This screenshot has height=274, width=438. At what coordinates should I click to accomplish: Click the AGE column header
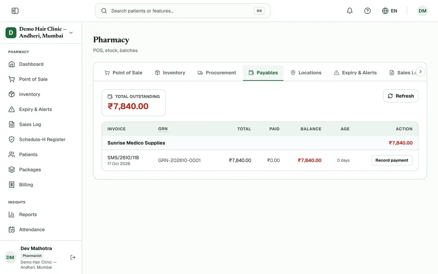click(x=345, y=129)
